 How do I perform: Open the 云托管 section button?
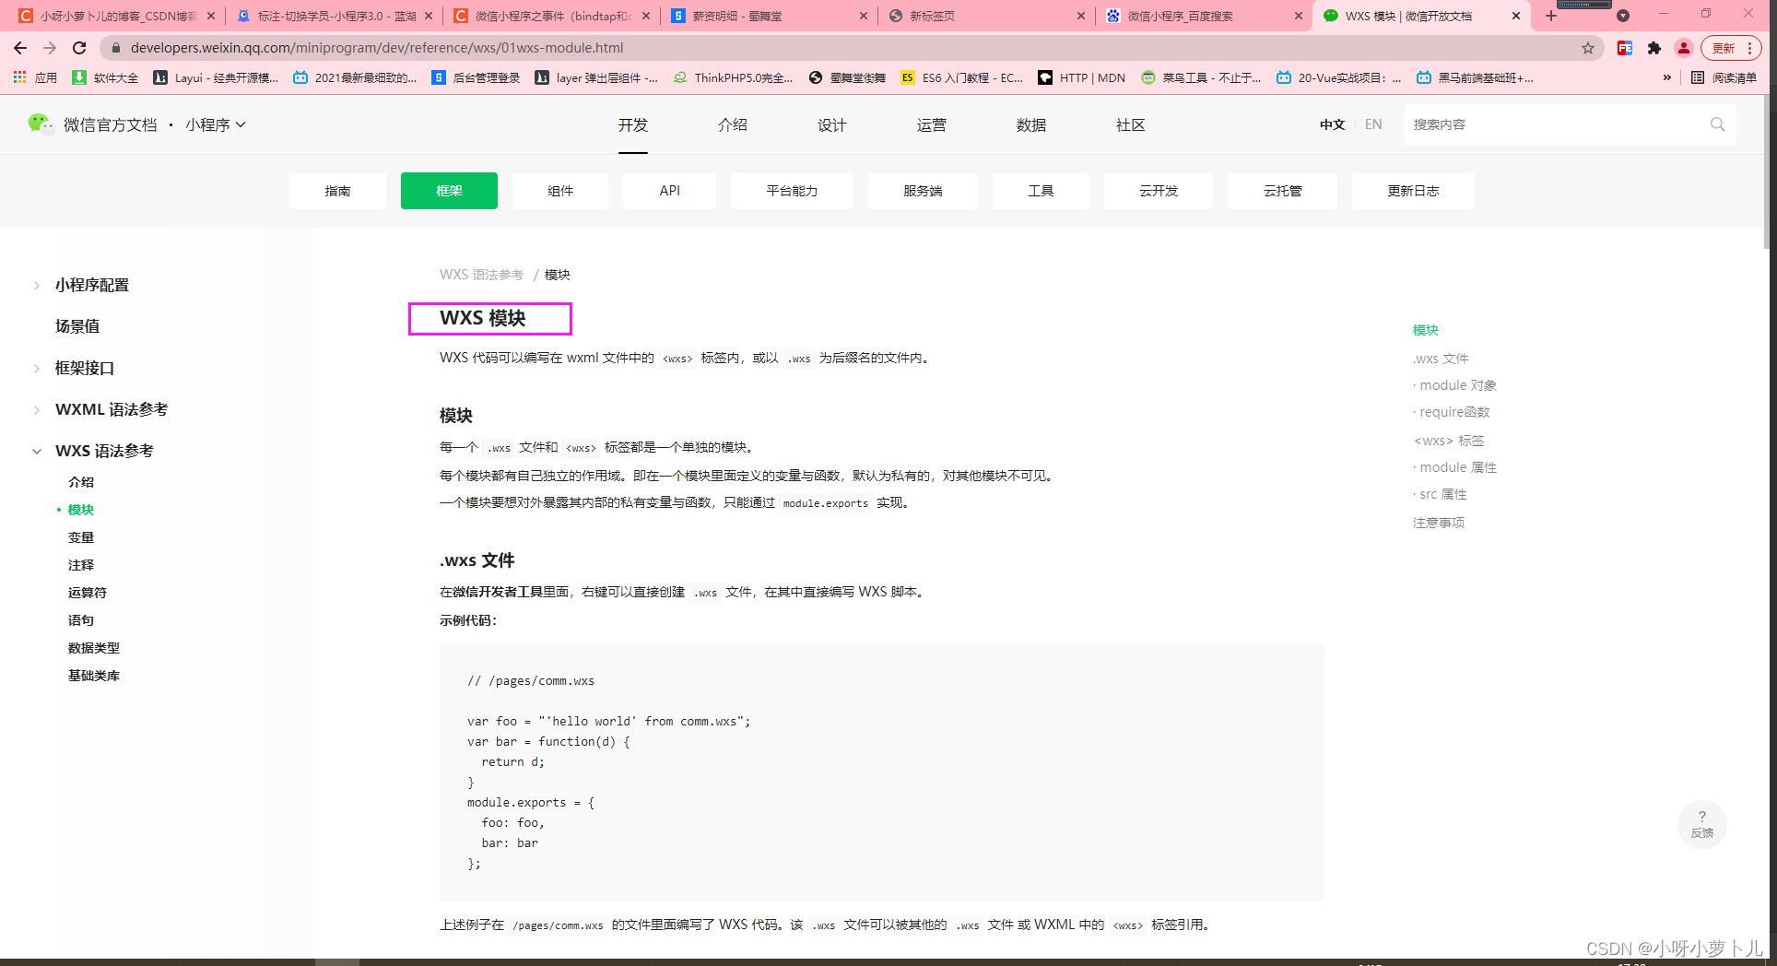pyautogui.click(x=1283, y=191)
